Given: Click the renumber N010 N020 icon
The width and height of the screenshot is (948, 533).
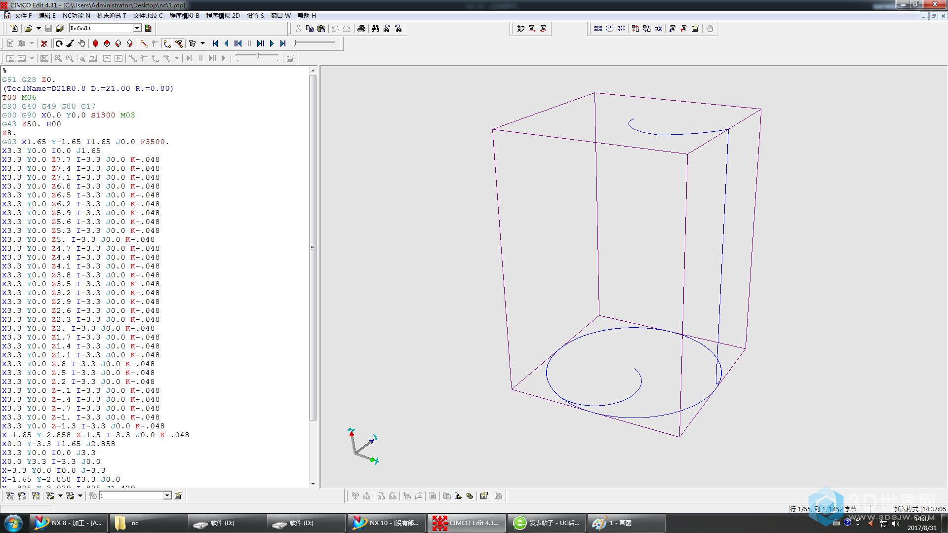Looking at the screenshot, I should coord(598,29).
